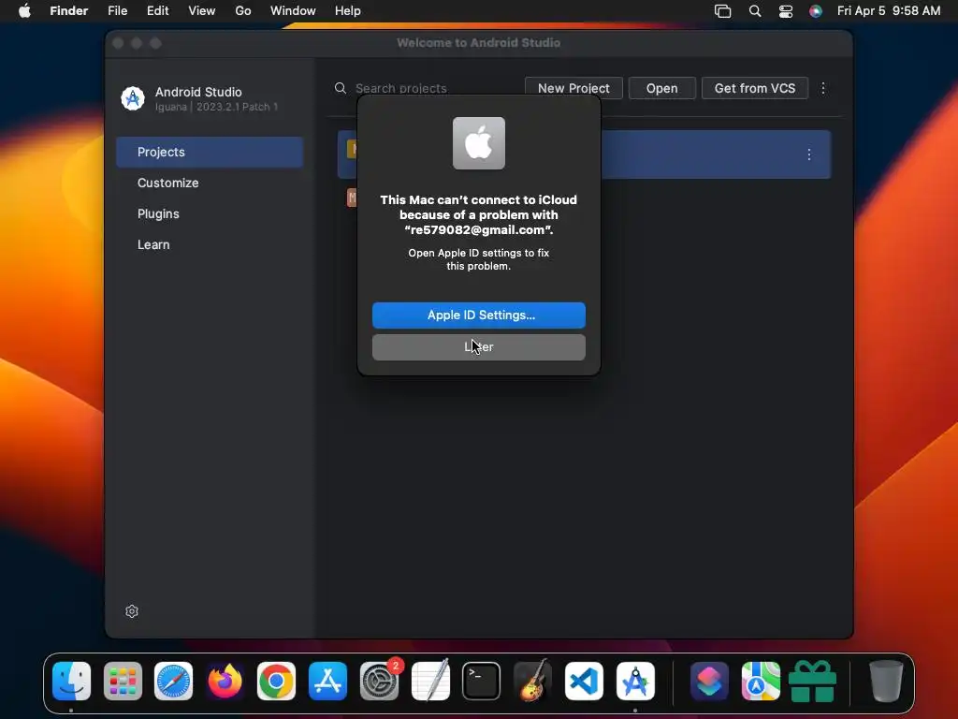This screenshot has height=719, width=958.
Task: Open Shortcuts app from the Dock
Action: pyautogui.click(x=709, y=682)
